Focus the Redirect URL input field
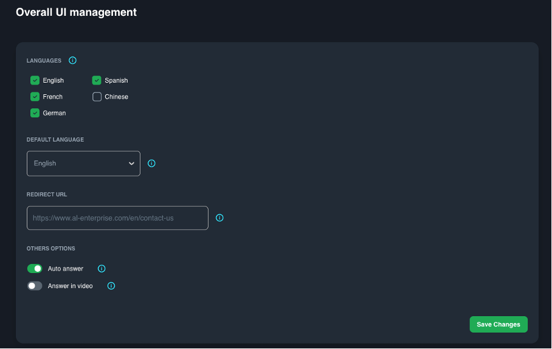Viewport: 552px width, 349px height. 117,218
